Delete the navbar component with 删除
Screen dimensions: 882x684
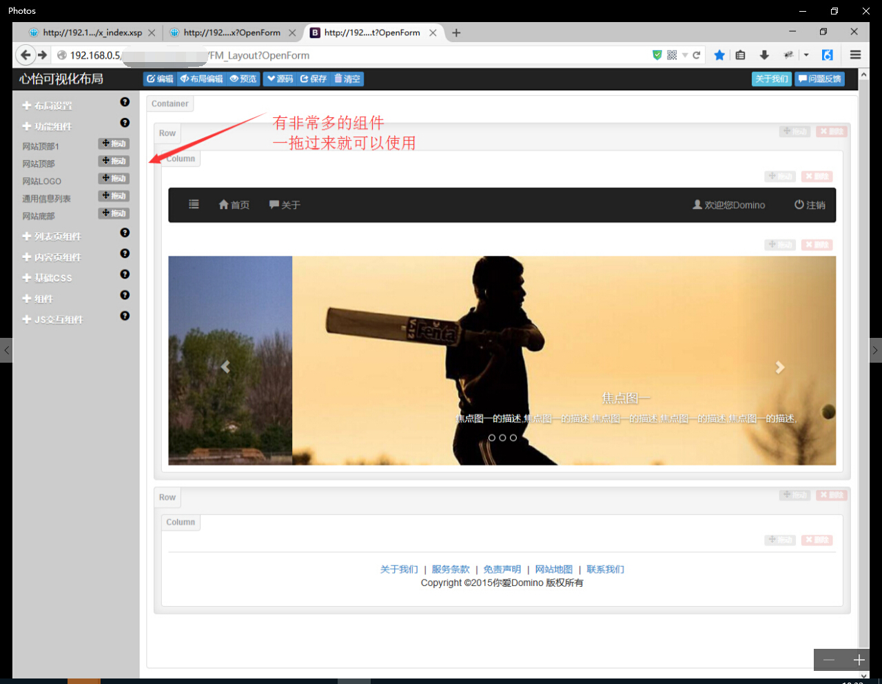click(x=817, y=177)
